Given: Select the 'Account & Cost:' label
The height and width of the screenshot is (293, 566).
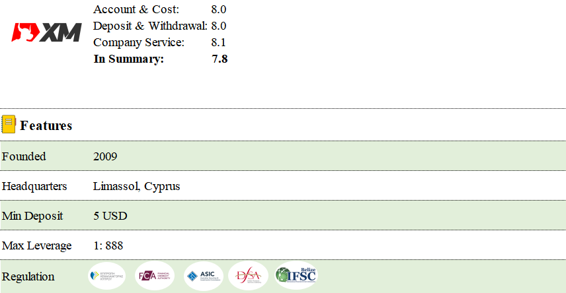Looking at the screenshot, I should click(x=136, y=9).
